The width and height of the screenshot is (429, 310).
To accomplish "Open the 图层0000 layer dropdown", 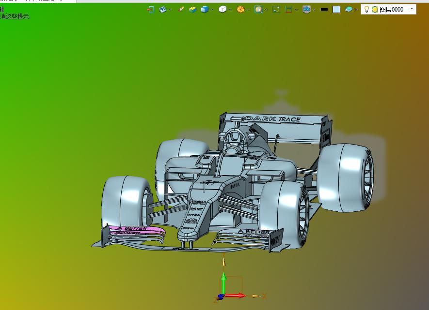I will [x=412, y=9].
